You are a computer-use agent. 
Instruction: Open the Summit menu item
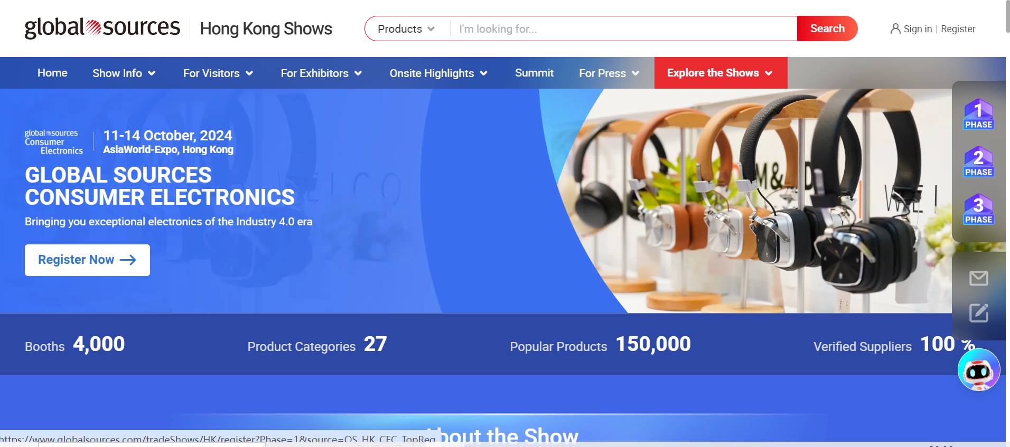pos(534,73)
